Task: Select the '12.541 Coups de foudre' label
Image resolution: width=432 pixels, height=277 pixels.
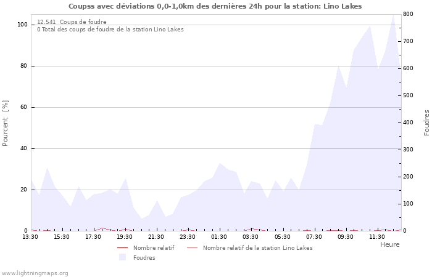Action: (x=72, y=22)
